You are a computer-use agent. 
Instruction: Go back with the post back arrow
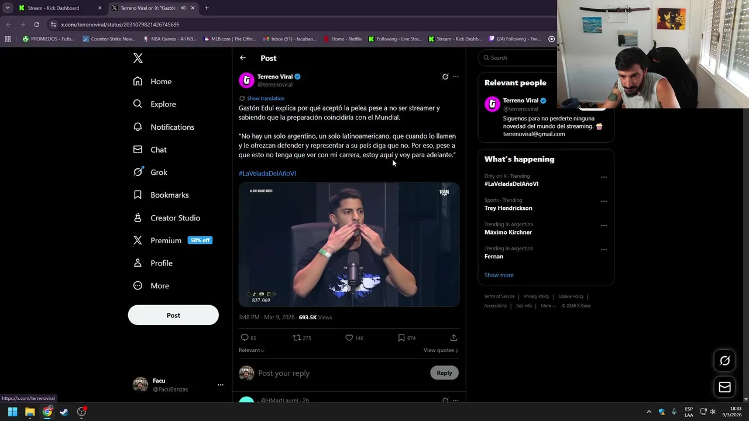(243, 58)
